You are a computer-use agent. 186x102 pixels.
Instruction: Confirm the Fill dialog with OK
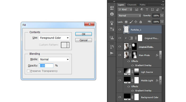[83, 34]
